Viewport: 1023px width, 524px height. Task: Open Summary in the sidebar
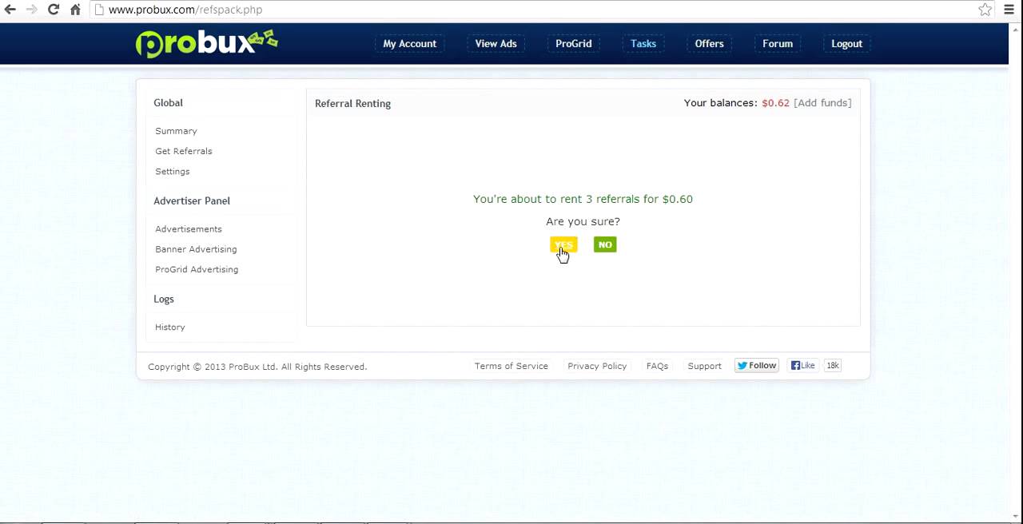(x=176, y=131)
